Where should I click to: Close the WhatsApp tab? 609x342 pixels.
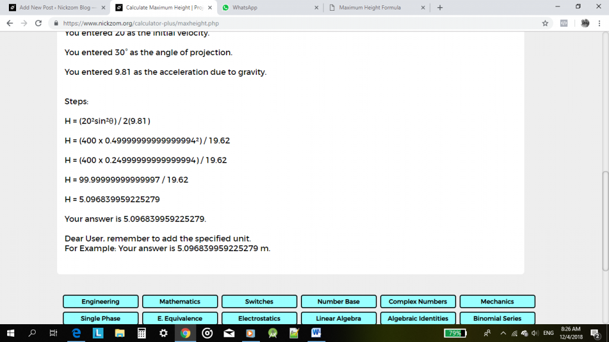coord(316,7)
